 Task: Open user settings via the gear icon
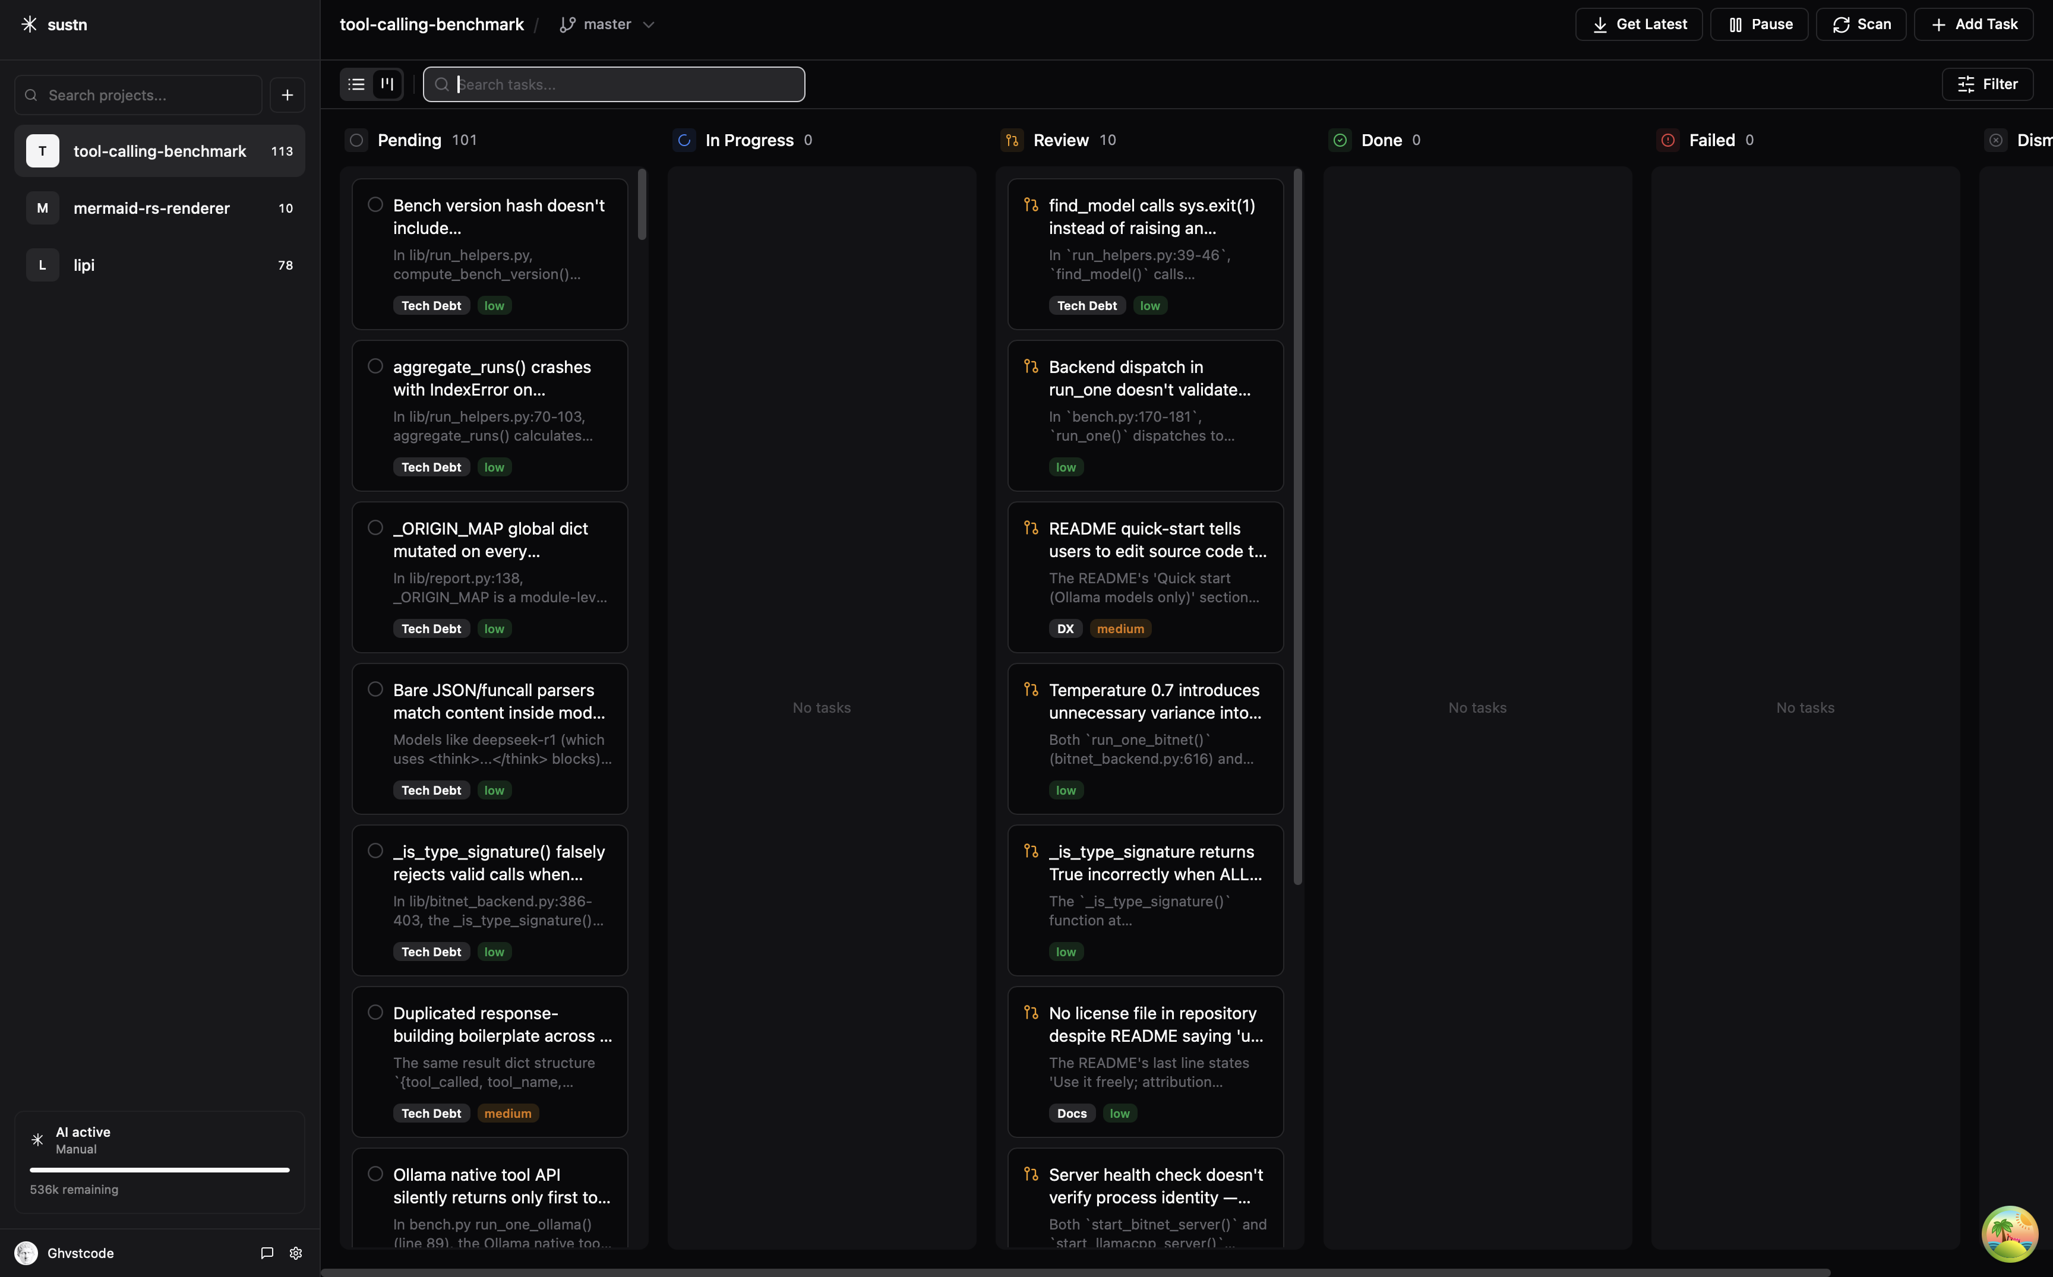coord(296,1253)
